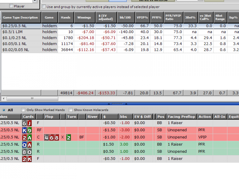Check Only Show Marked Hands
Image resolution: width=239 pixels, height=179 pixels.
click(23, 110)
